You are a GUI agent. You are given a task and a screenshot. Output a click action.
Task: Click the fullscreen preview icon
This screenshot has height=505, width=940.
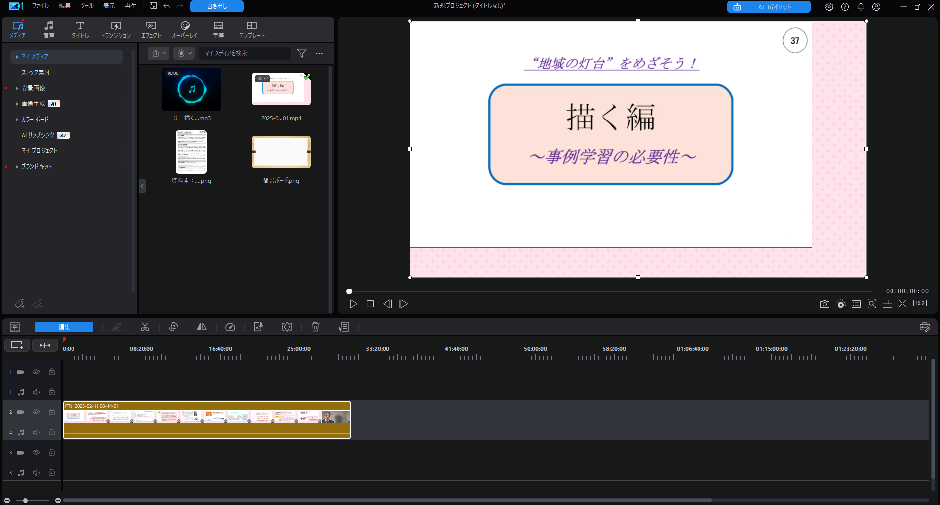point(902,304)
